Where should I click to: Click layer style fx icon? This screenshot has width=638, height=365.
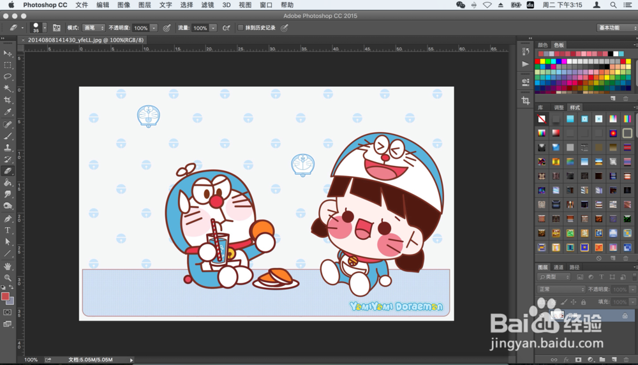(566, 360)
